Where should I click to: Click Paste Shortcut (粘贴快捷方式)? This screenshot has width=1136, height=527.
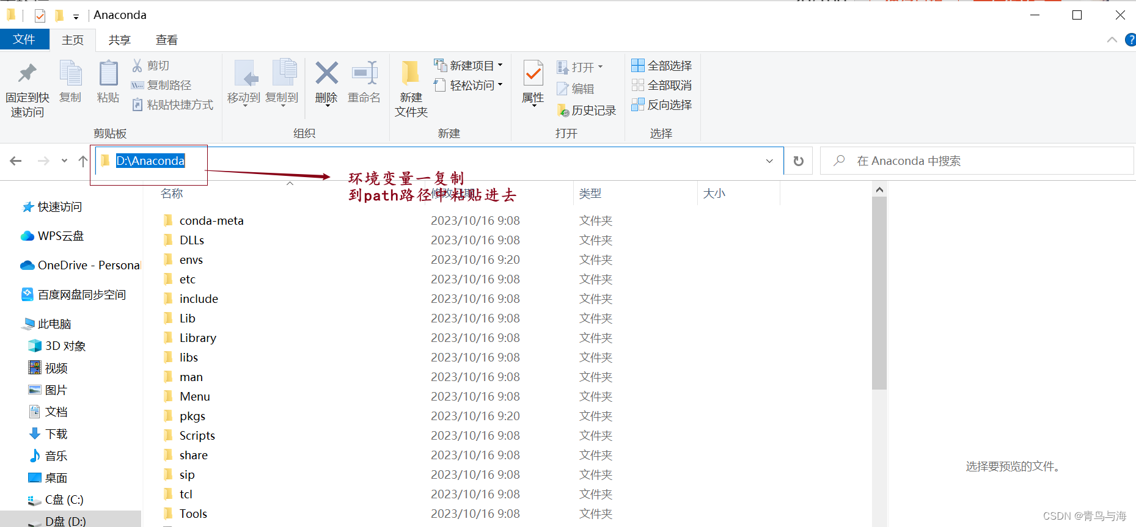tap(172, 104)
